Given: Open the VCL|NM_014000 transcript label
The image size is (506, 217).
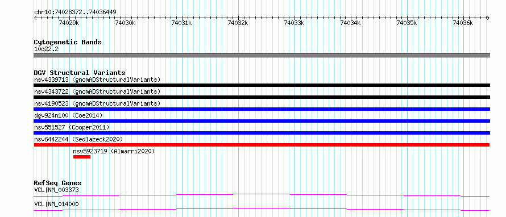Looking at the screenshot, I should point(56,204).
